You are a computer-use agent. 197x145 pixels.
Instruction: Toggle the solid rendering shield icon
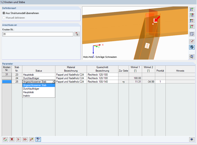point(192,47)
